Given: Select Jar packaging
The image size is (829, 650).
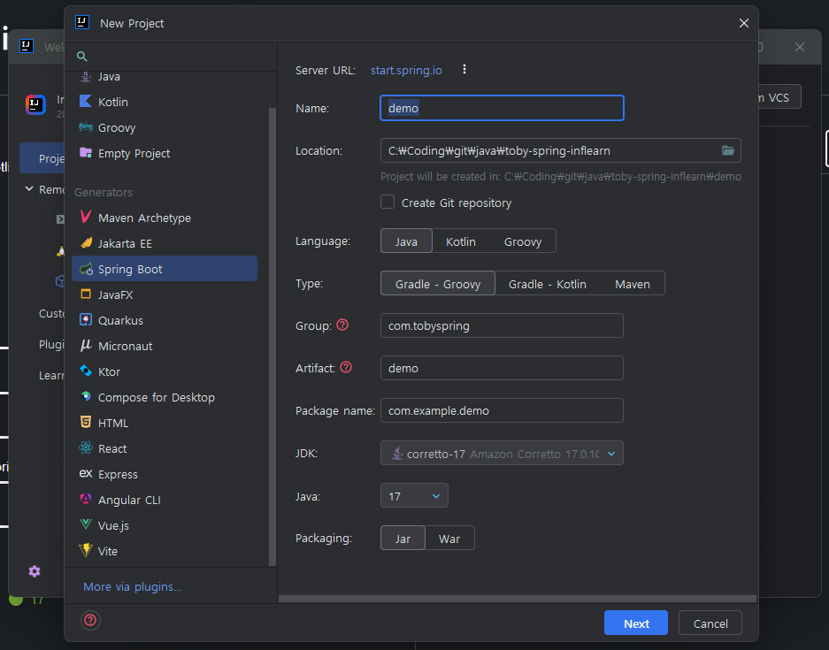Looking at the screenshot, I should pos(403,539).
